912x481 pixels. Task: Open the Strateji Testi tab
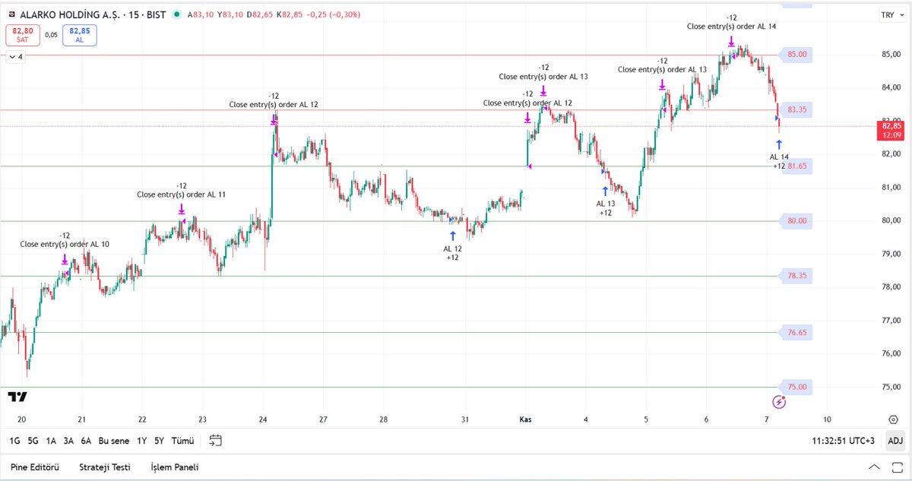point(105,467)
